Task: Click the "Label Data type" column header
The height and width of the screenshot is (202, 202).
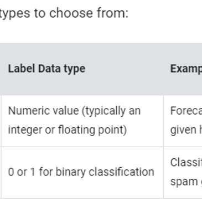Action: (x=46, y=69)
